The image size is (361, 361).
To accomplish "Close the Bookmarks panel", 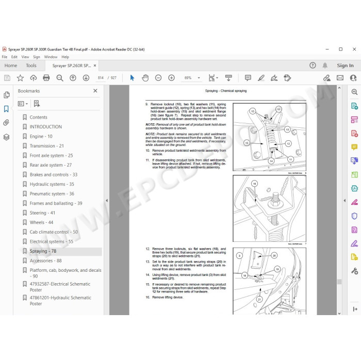I will (x=95, y=91).
